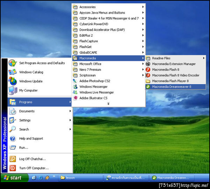Screen dimensions: 210x189
Task: Select the Macromedia program folder
Action: click(108, 58)
